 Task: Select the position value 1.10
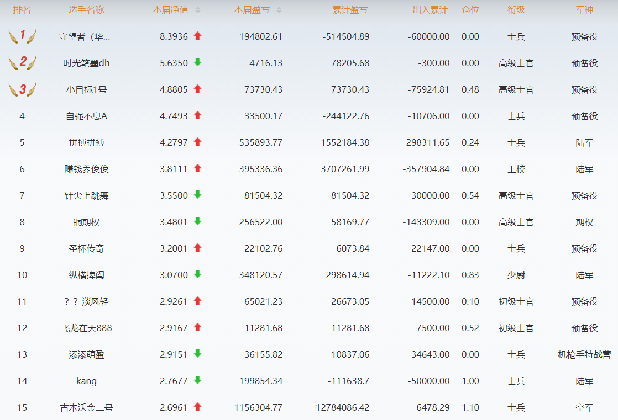point(470,408)
